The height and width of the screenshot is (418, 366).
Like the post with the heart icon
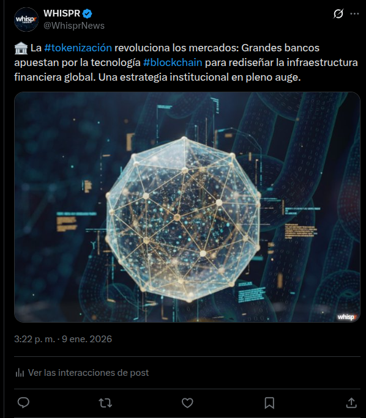(187, 403)
